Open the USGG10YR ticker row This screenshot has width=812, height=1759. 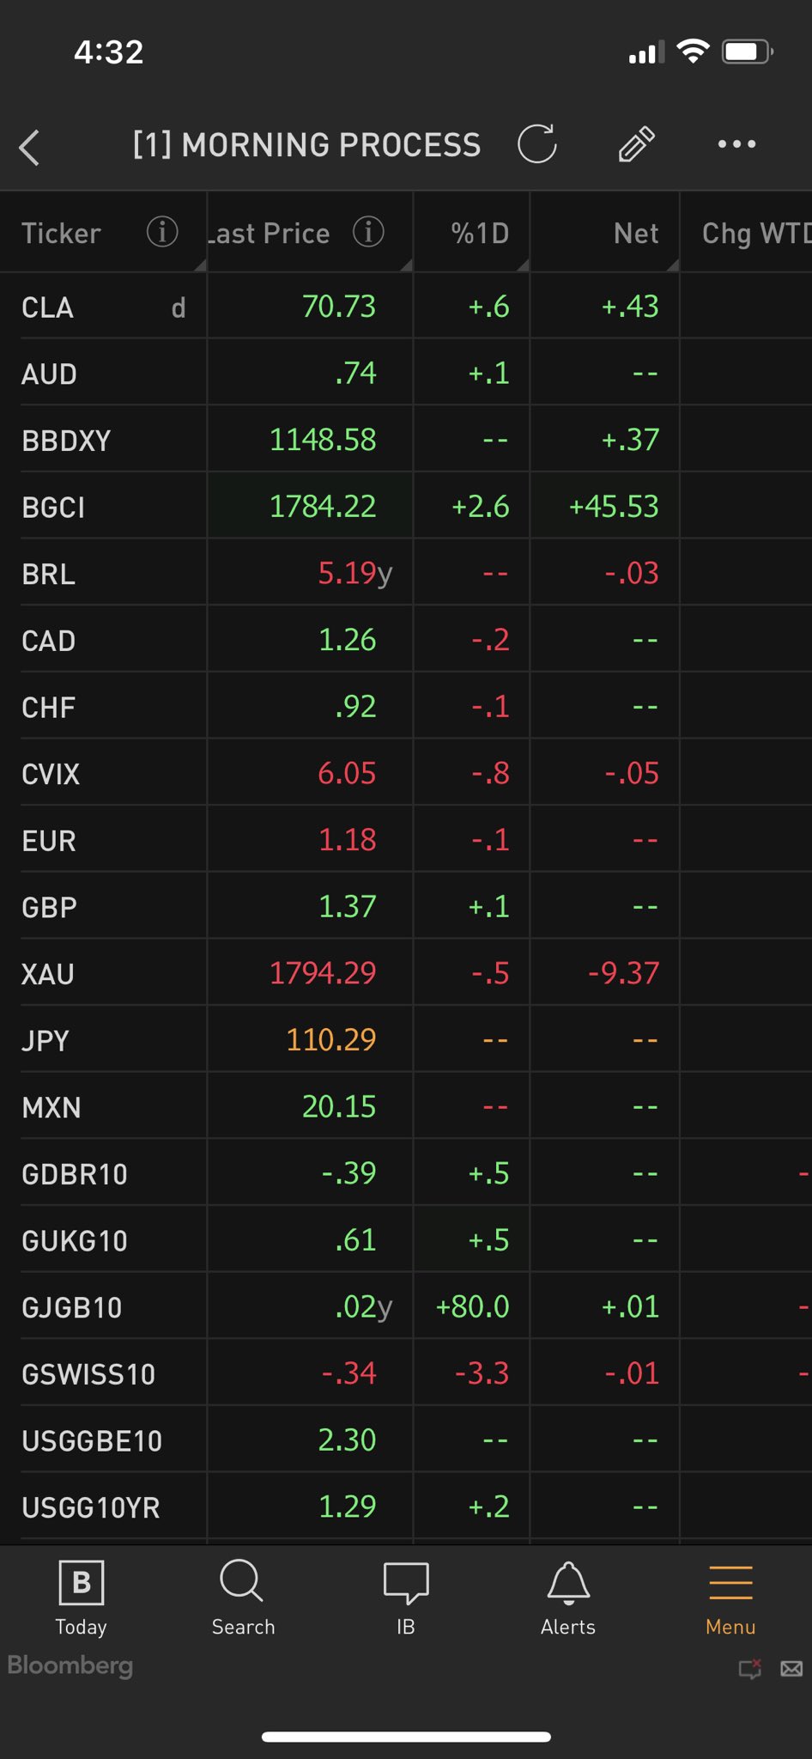point(91,1508)
